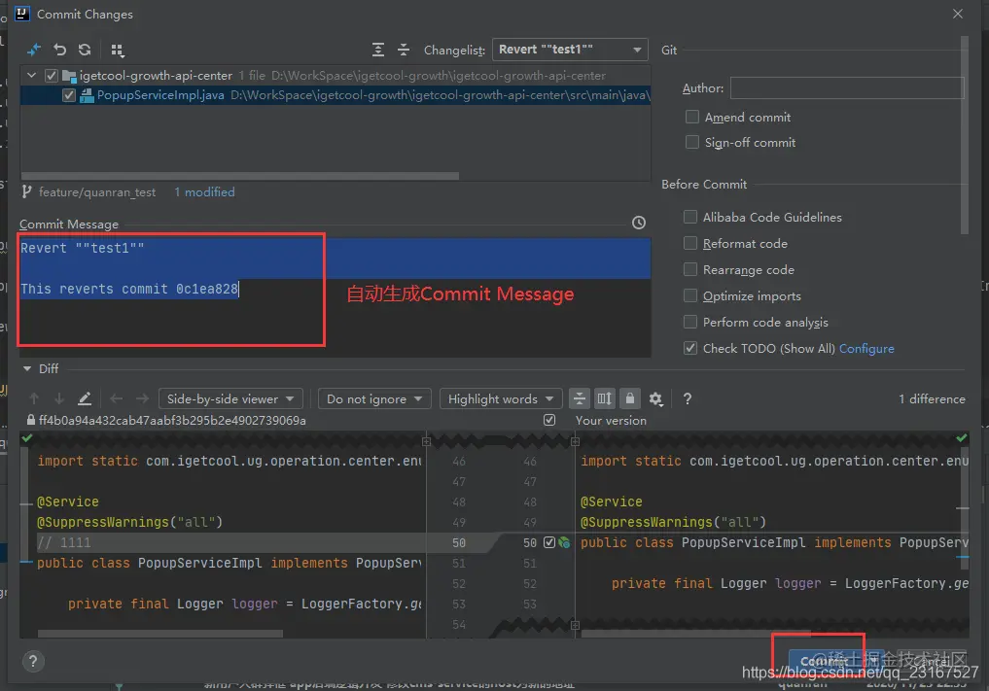Enable Rearrange code option
The height and width of the screenshot is (691, 989).
(x=690, y=269)
